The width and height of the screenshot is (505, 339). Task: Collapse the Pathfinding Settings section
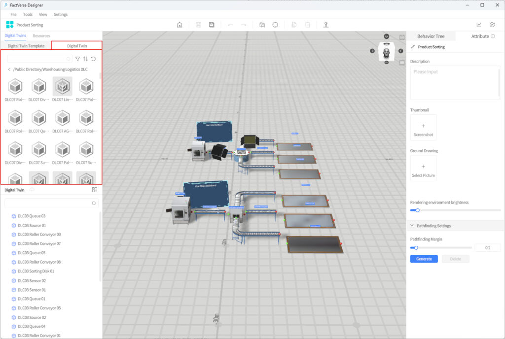coord(412,226)
